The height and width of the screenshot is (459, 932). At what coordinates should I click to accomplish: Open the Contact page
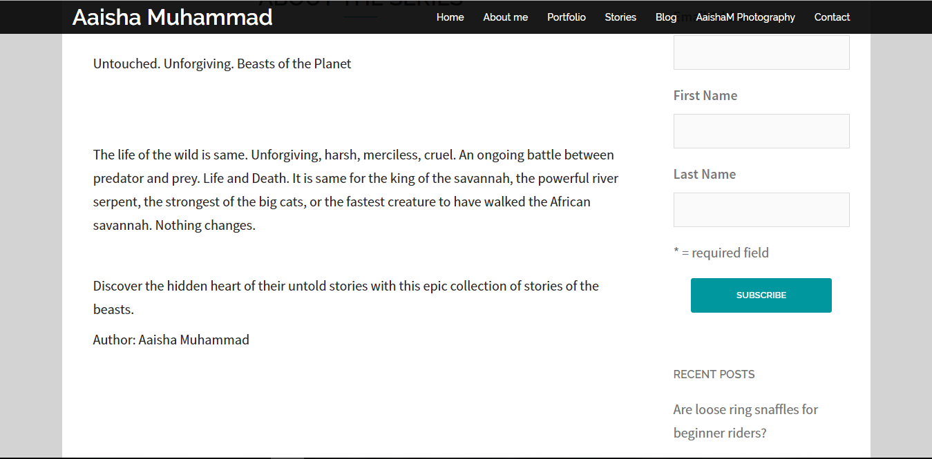832,17
